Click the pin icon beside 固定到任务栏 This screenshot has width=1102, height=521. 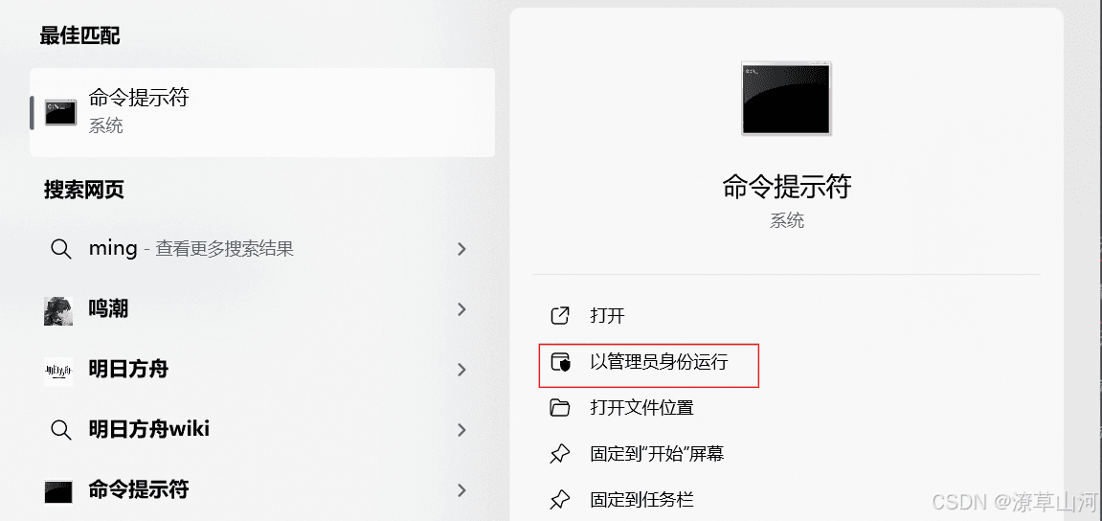(x=559, y=500)
